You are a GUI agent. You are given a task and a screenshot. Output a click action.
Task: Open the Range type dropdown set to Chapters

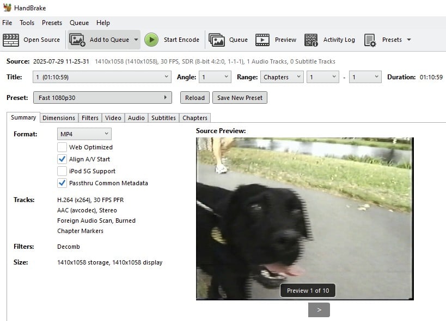point(282,77)
